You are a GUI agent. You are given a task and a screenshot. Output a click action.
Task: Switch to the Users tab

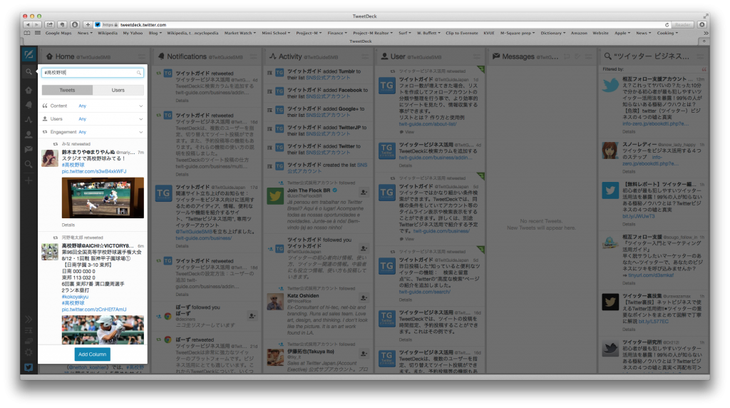click(x=118, y=91)
